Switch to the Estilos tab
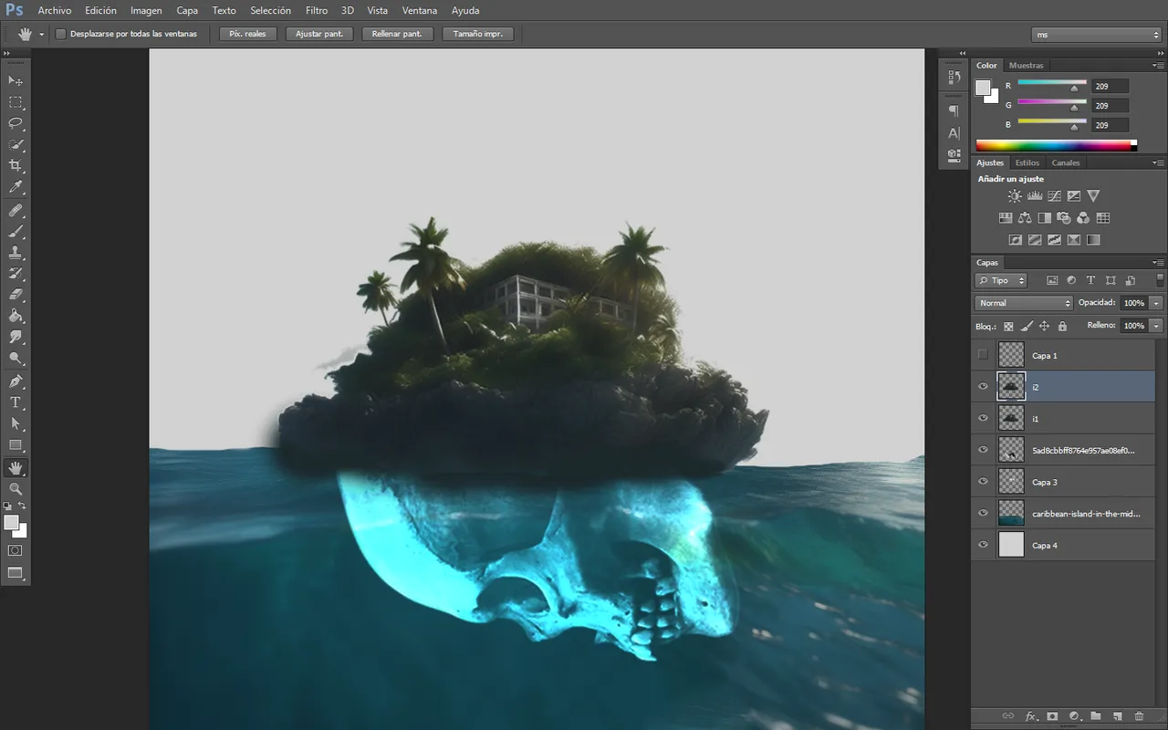Viewport: 1168px width, 730px height. 1027,162
